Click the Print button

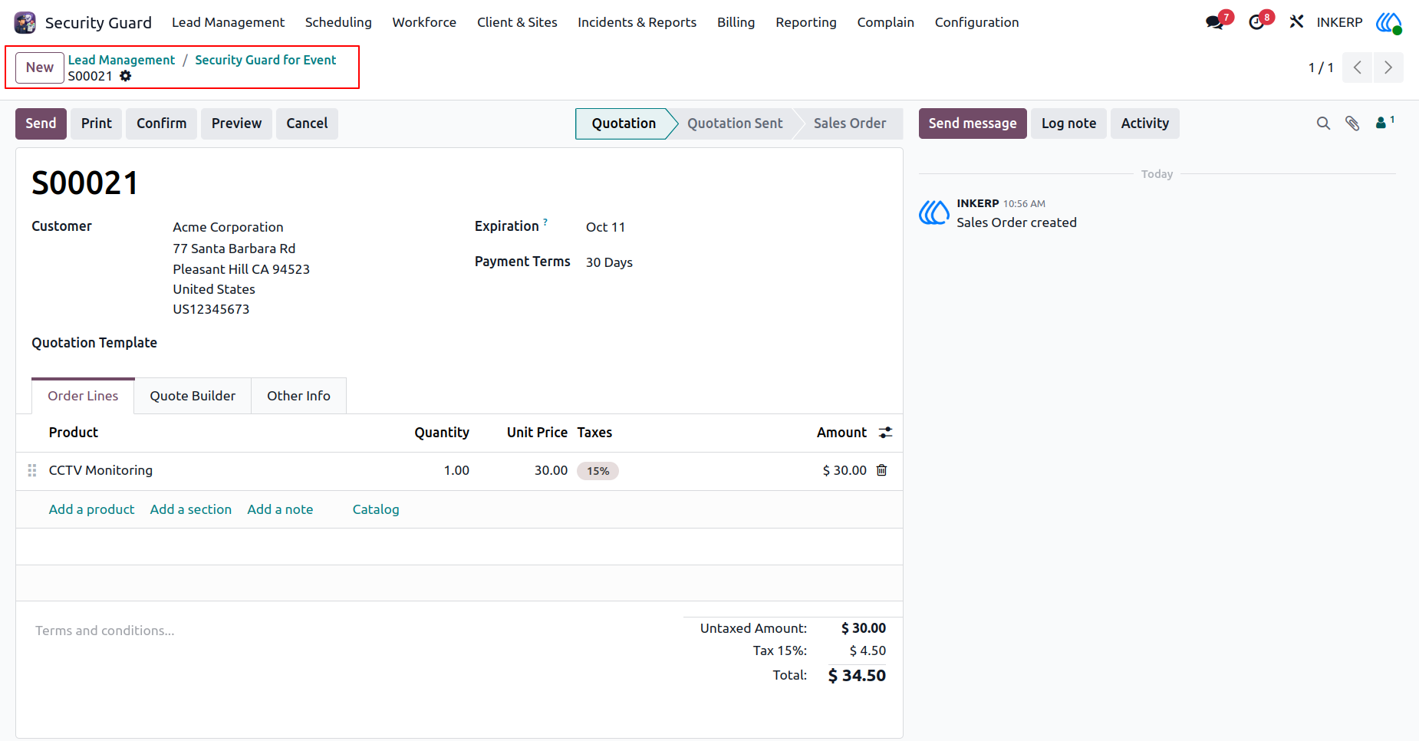97,123
